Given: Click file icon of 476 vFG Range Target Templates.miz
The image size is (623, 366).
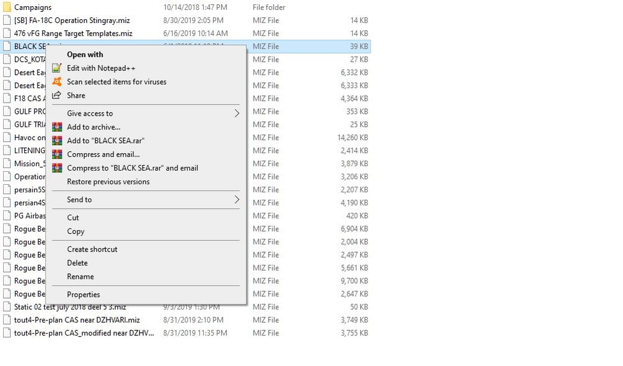Looking at the screenshot, I should (7, 34).
